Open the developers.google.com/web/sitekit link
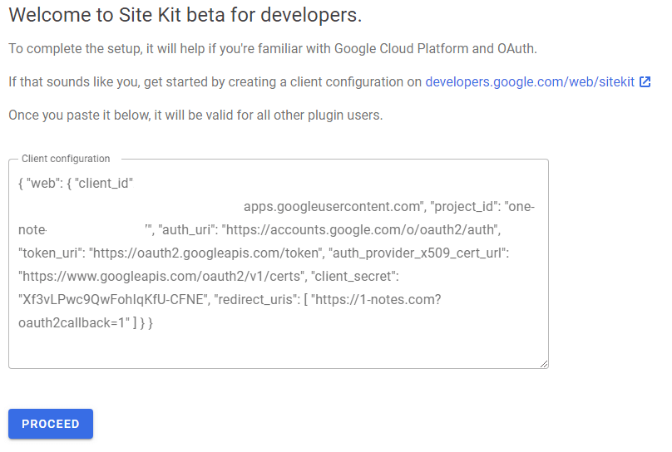The height and width of the screenshot is (452, 672). tap(530, 81)
